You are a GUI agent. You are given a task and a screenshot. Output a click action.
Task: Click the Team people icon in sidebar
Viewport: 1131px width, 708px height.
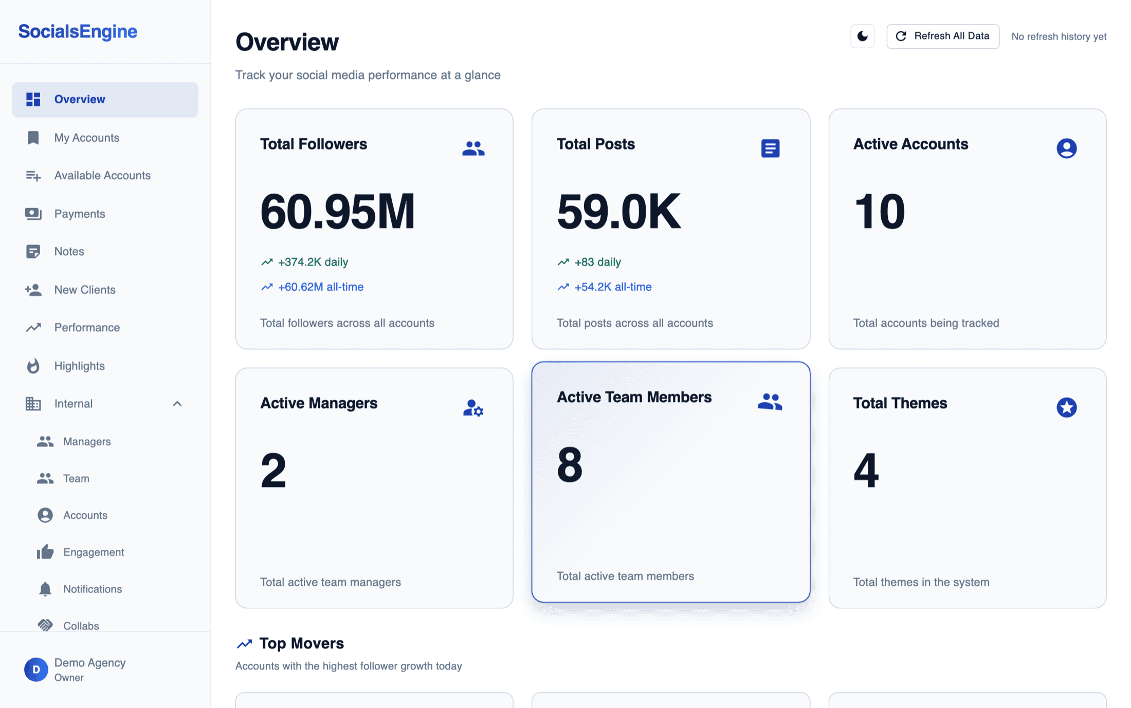[45, 478]
